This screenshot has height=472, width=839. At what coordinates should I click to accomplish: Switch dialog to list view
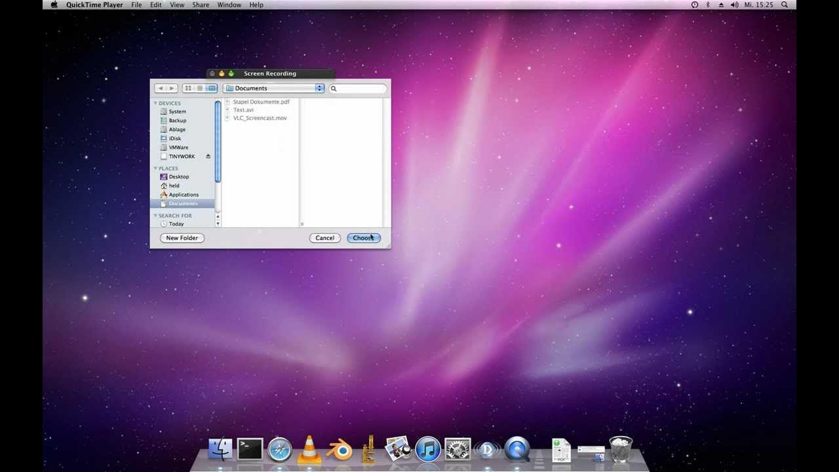200,88
